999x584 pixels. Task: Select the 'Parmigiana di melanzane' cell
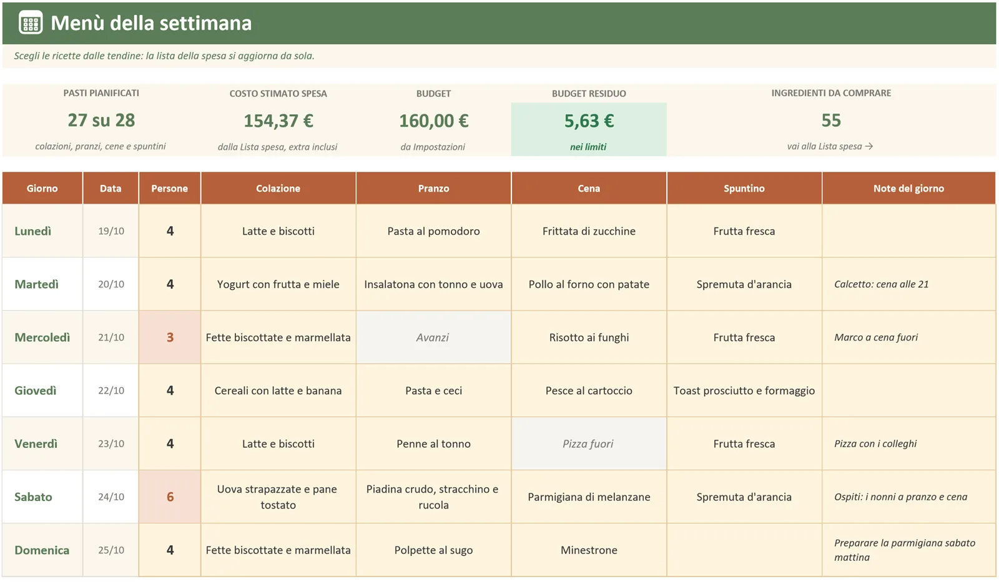click(x=589, y=497)
